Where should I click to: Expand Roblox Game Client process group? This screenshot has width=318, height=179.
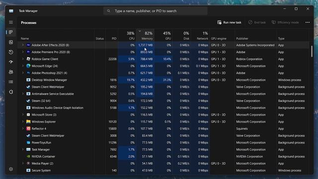tap(23, 59)
